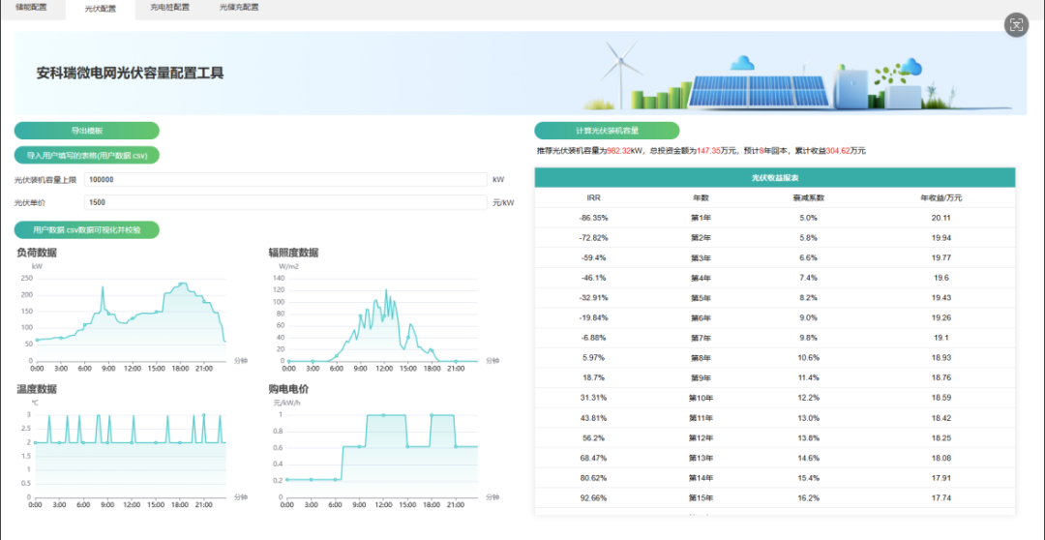The width and height of the screenshot is (1045, 540).
Task: Click the fullscreen scan icon at top right
Action: [1016, 25]
